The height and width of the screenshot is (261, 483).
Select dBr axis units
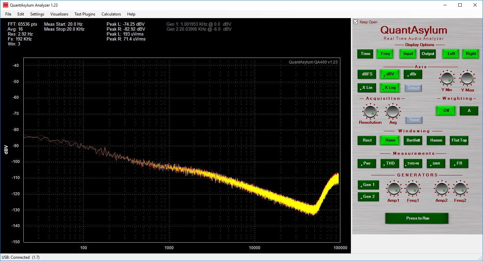pyautogui.click(x=413, y=74)
